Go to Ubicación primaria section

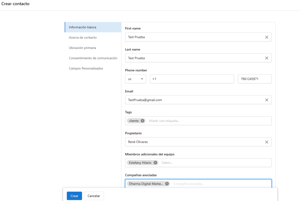[82, 48]
